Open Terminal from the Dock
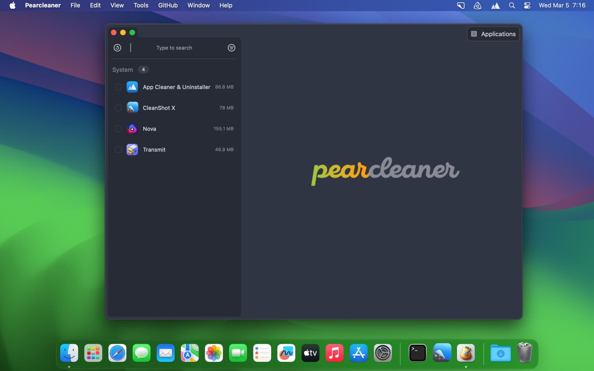This screenshot has width=594, height=371. [417, 353]
